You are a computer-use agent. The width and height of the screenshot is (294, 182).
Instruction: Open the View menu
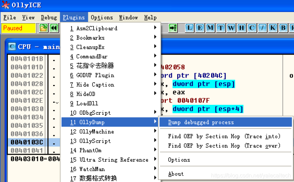[x=28, y=17]
